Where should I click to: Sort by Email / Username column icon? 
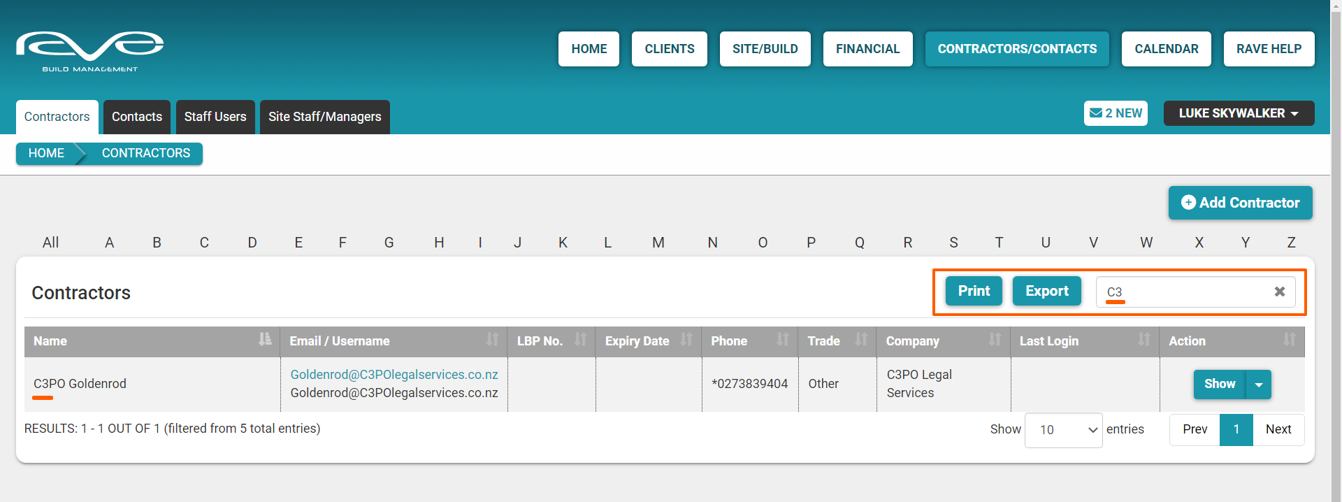coord(493,340)
